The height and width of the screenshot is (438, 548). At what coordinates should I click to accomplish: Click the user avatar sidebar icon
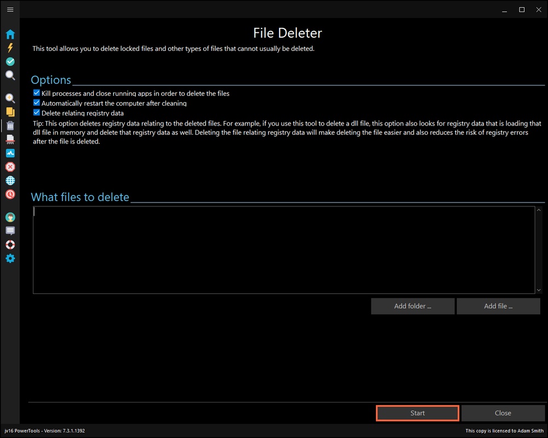pos(10,217)
